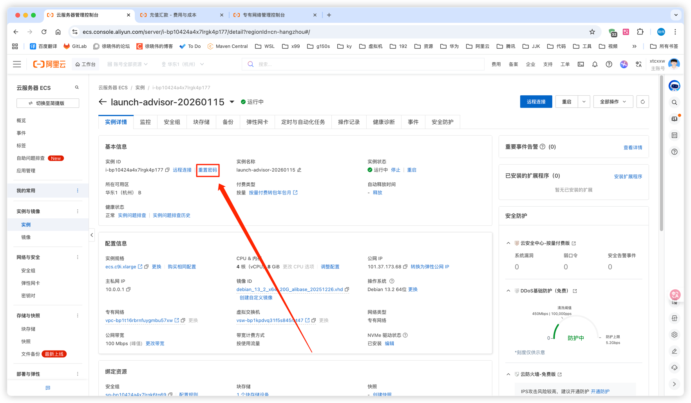Click the edit pencil next to instance name
Screen dimensions: 691x403
[x=299, y=170]
